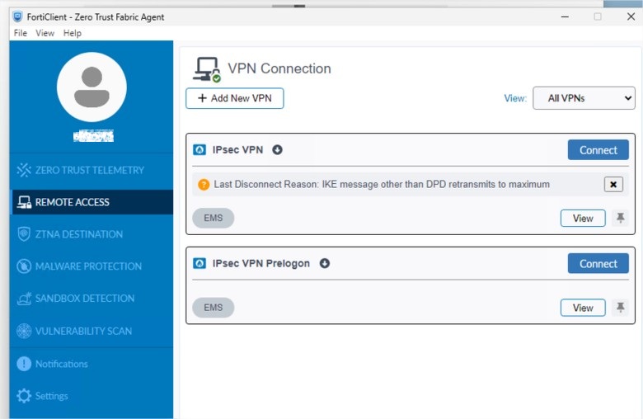The width and height of the screenshot is (643, 419).
Task: Open the Help menu
Action: click(73, 33)
